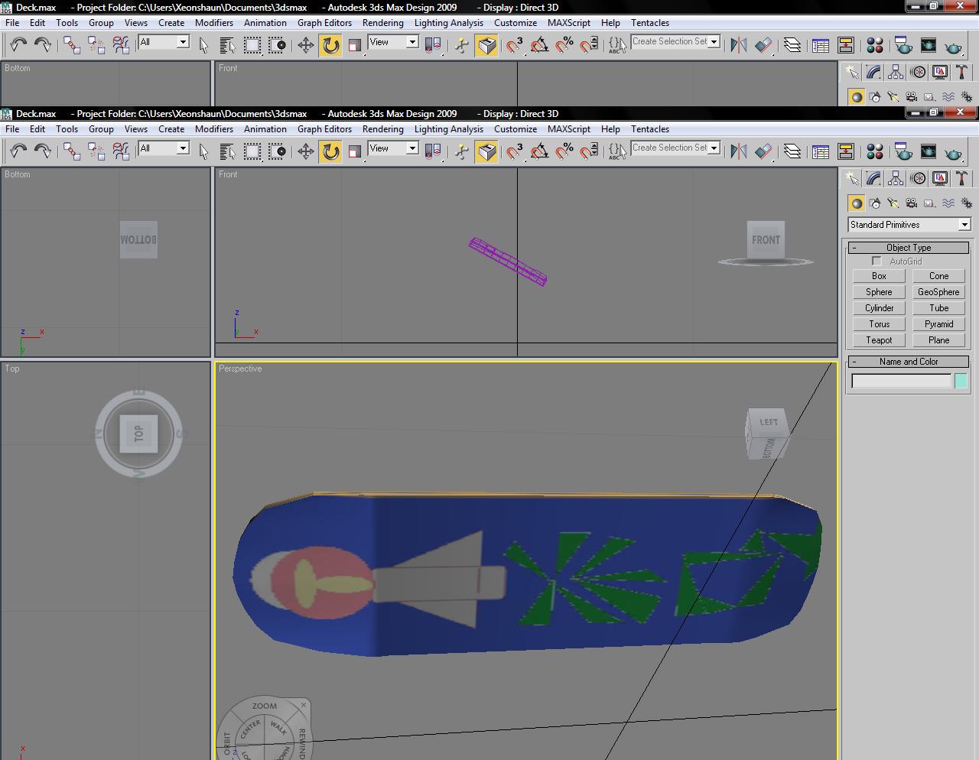Open Rendered Frame Window in front window

click(x=929, y=151)
